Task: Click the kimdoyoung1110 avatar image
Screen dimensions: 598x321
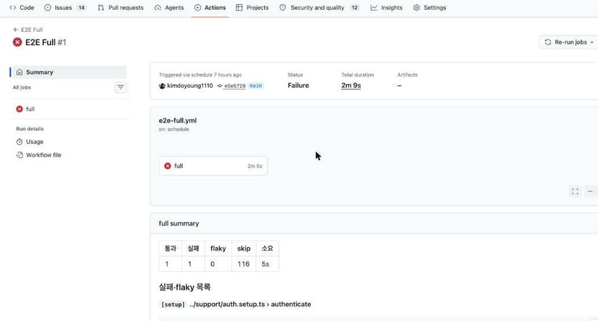Action: click(162, 85)
